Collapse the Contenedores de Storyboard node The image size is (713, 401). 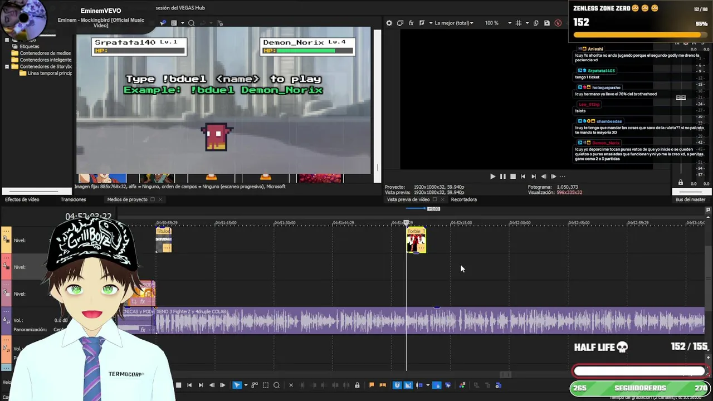(x=7, y=67)
